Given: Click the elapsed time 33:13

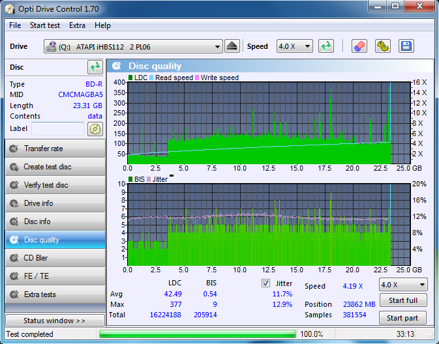Looking at the screenshot, I should click(405, 334).
